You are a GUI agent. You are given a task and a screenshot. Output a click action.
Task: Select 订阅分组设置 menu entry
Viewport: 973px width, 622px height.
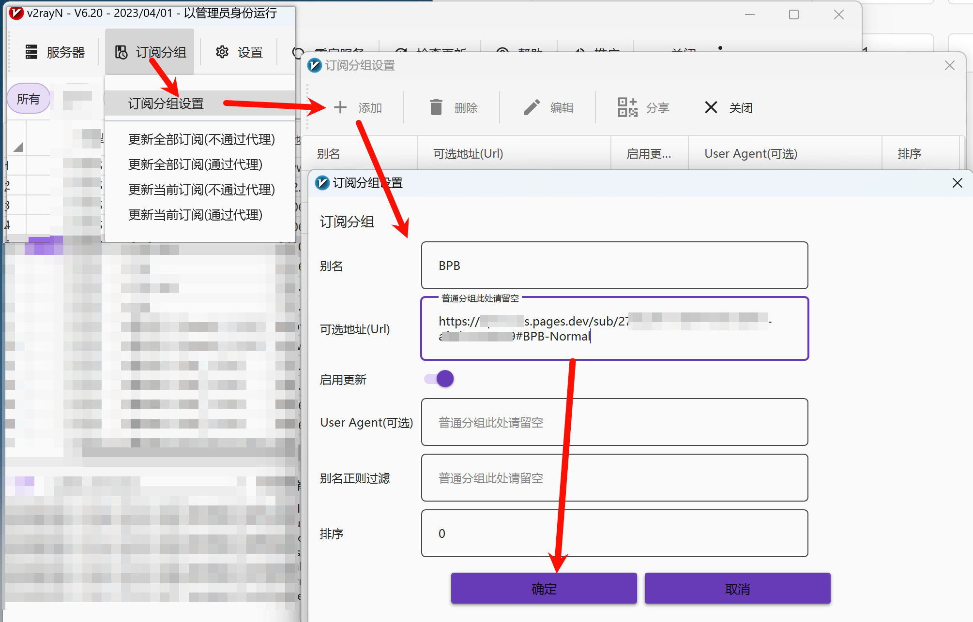pyautogui.click(x=166, y=104)
